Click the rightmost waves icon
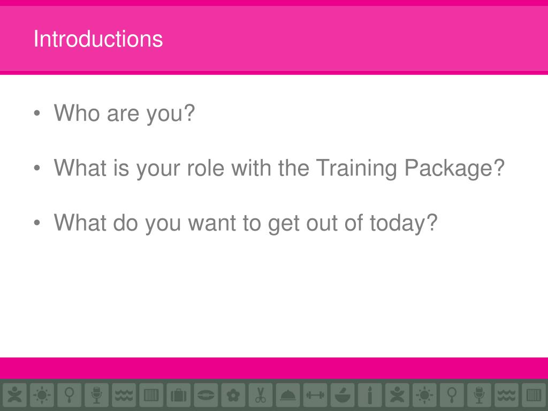The height and width of the screenshot is (411, 548). tap(506, 395)
